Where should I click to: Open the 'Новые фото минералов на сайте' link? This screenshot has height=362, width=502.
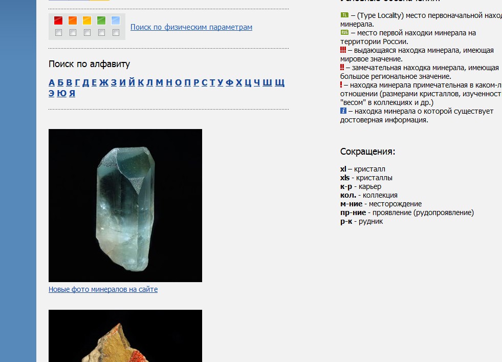[103, 289]
